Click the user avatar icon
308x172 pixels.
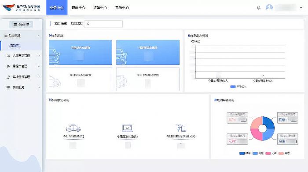pyautogui.click(x=269, y=7)
